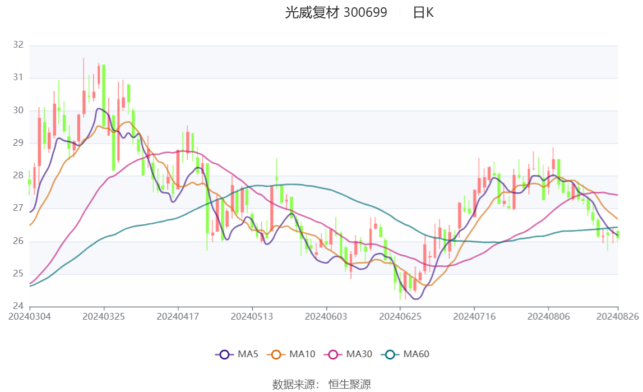Click the x-axis date 20240625

[400, 316]
